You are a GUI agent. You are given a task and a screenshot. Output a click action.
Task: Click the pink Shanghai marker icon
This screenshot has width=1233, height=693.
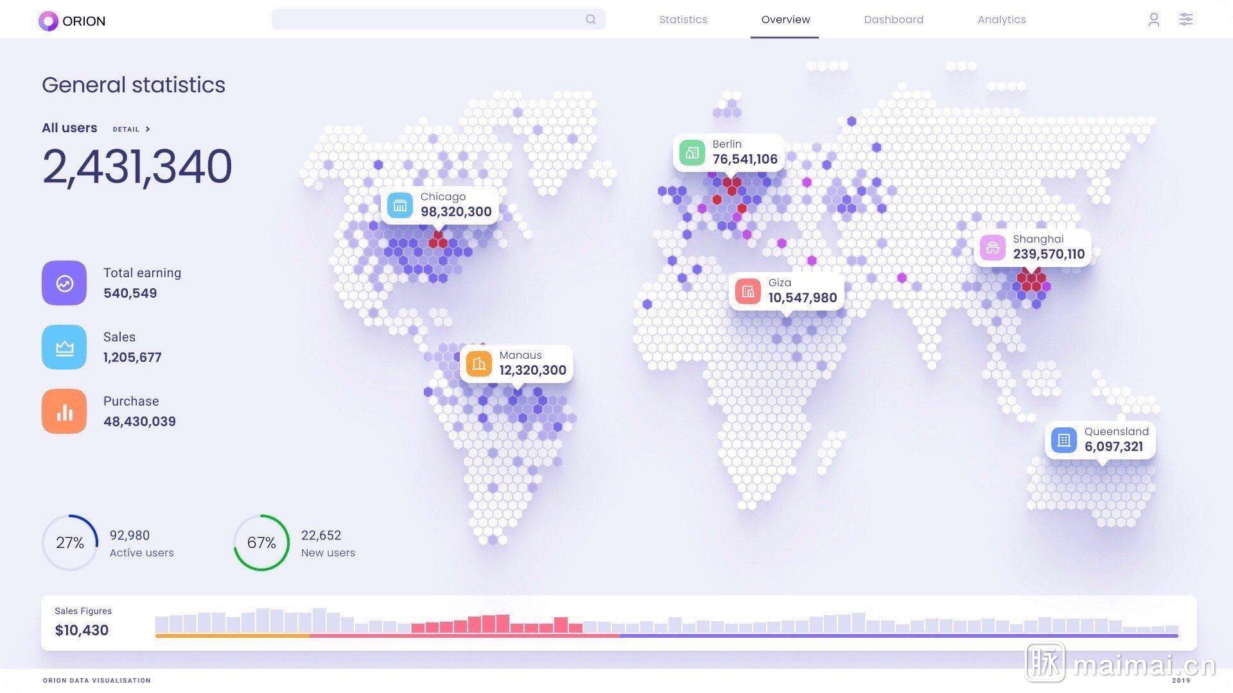[993, 248]
